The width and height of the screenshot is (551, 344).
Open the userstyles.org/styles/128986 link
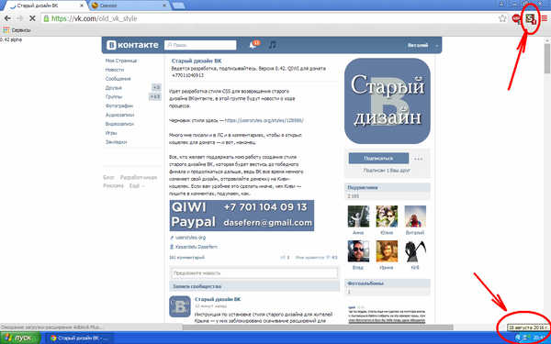(264, 120)
